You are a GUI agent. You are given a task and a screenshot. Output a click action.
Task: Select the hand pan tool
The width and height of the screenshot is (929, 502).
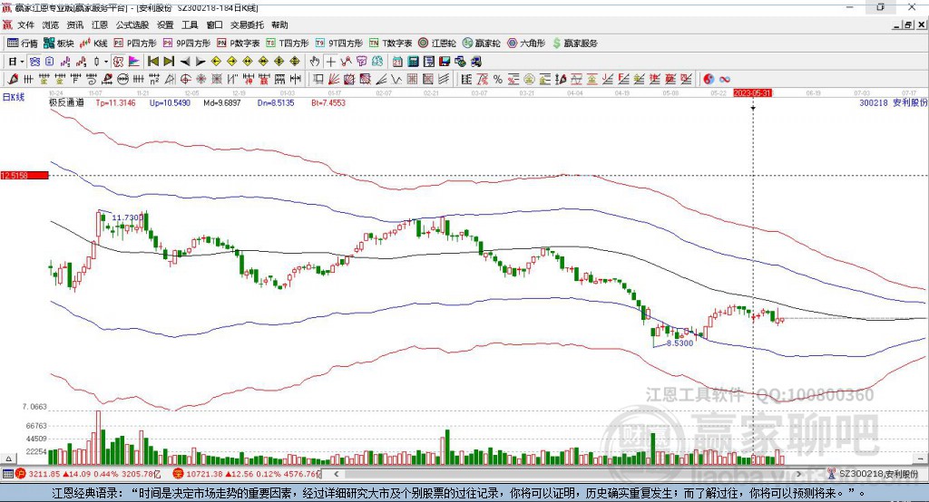pos(314,62)
